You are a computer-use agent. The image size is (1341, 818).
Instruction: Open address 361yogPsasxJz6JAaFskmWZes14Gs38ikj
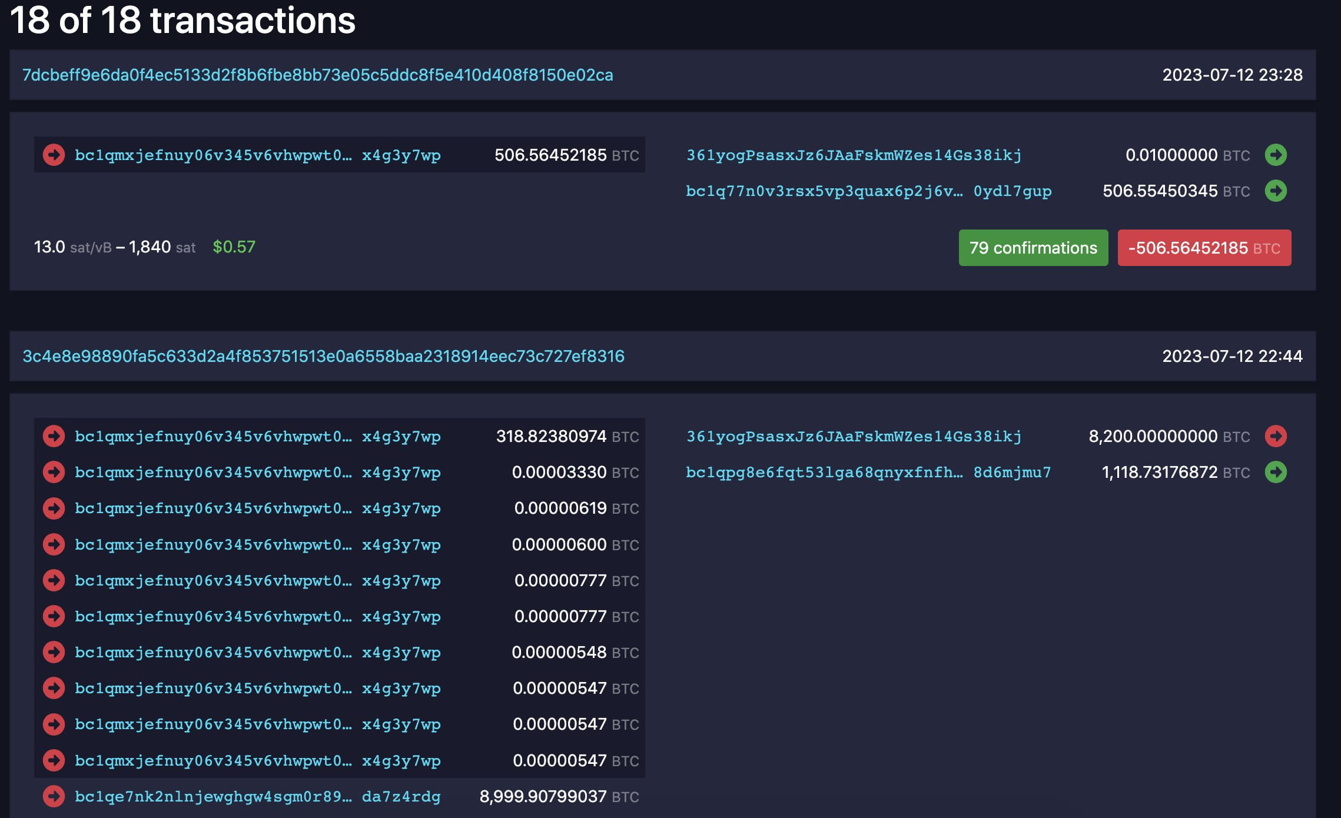[x=854, y=155]
